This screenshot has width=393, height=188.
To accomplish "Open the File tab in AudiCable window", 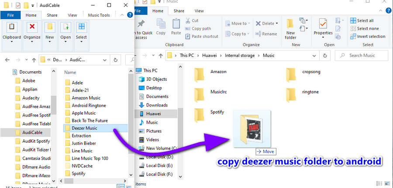I will (10, 15).
